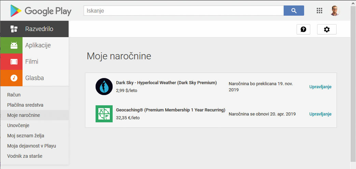Open Moj seznam želja link

pos(26,136)
